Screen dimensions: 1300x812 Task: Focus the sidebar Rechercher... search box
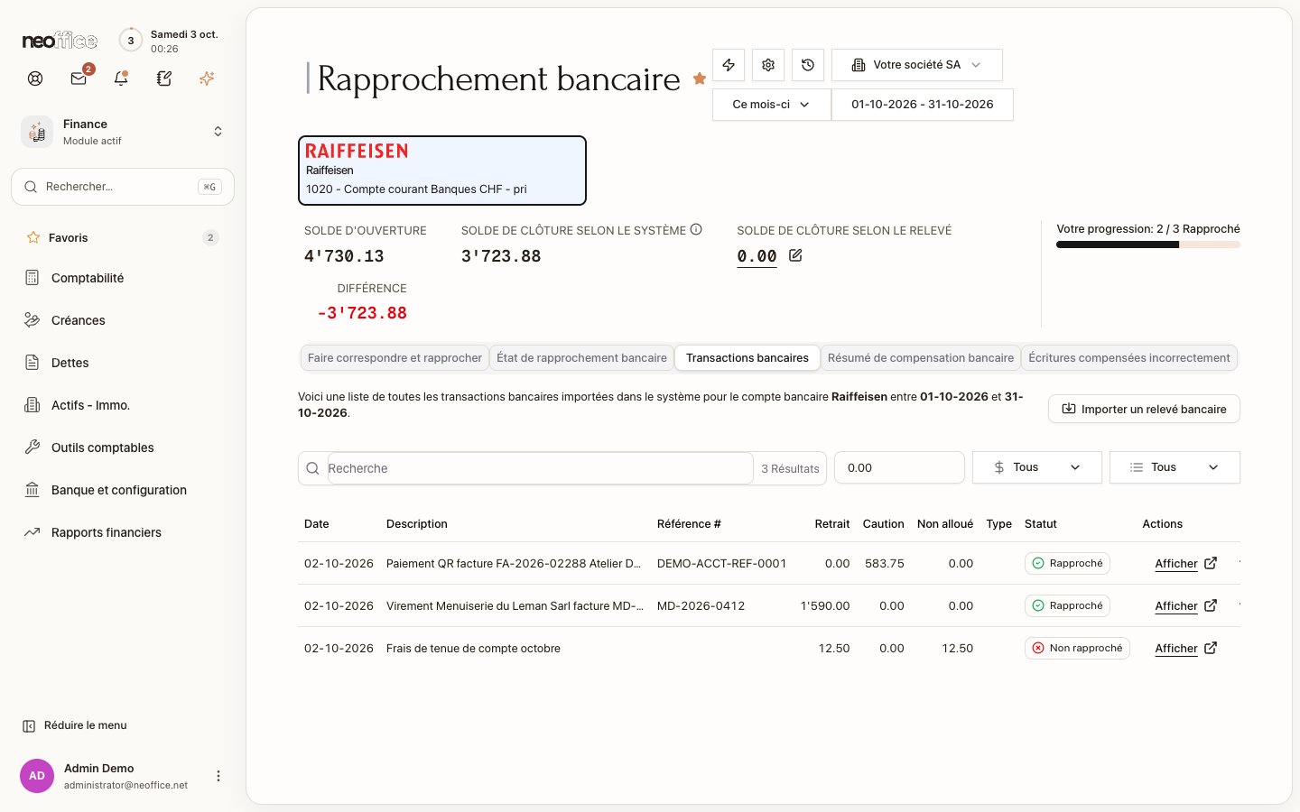pyautogui.click(x=123, y=187)
